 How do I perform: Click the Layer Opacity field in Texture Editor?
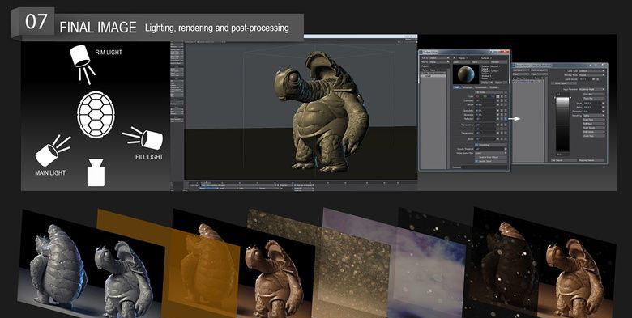coord(585,79)
